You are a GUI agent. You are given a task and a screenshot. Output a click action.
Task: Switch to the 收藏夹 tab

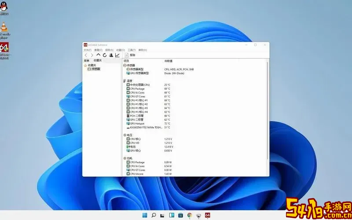(x=97, y=61)
